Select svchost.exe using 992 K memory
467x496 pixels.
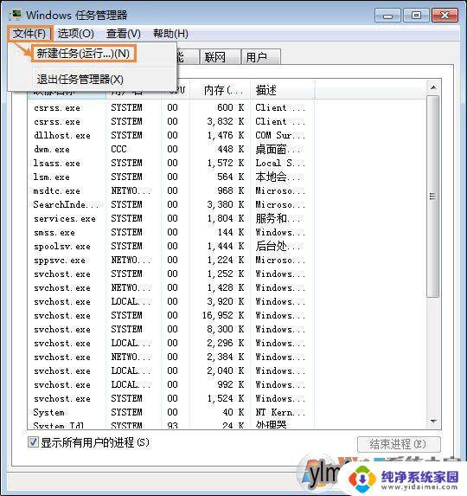[x=170, y=384]
